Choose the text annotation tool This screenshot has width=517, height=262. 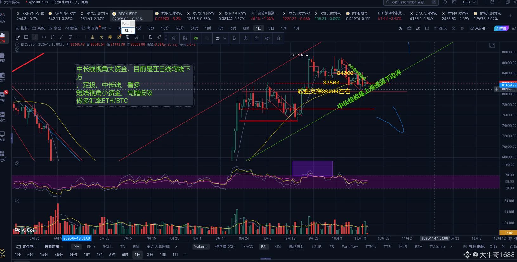(70, 37)
